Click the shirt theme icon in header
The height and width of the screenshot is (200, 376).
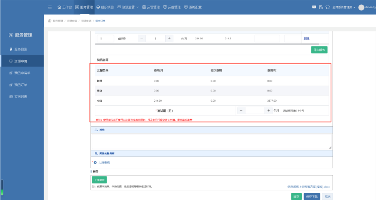[327, 7]
